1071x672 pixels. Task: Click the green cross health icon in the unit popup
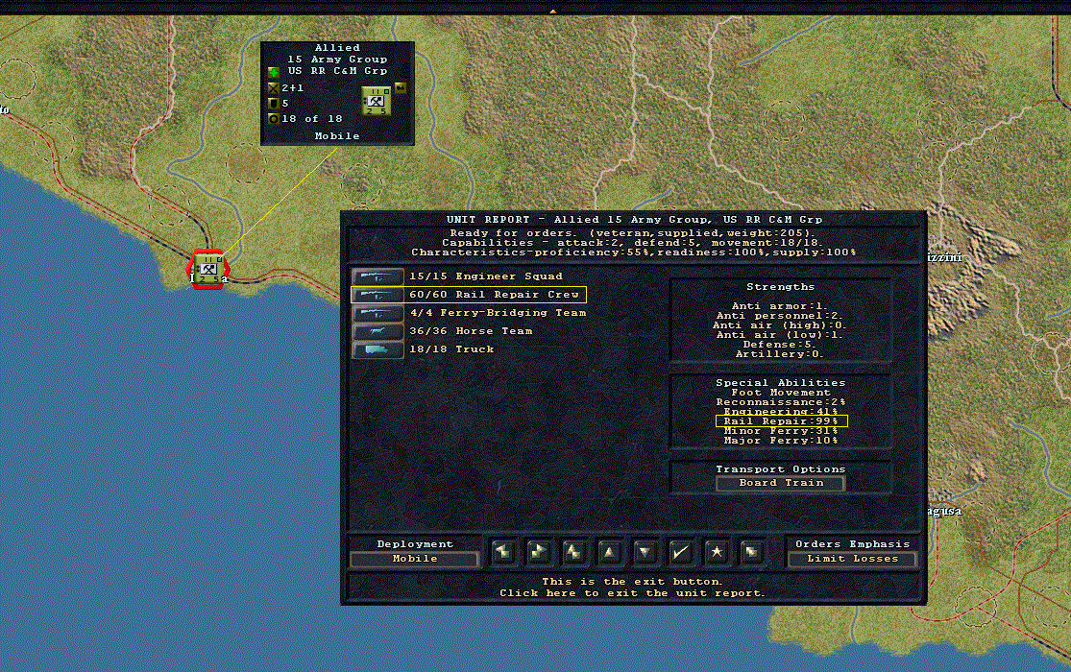[273, 72]
